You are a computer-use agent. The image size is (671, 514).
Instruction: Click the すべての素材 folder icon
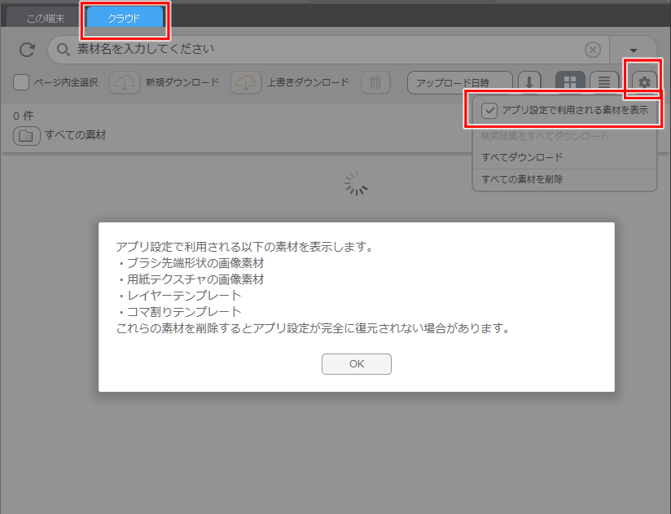27,136
